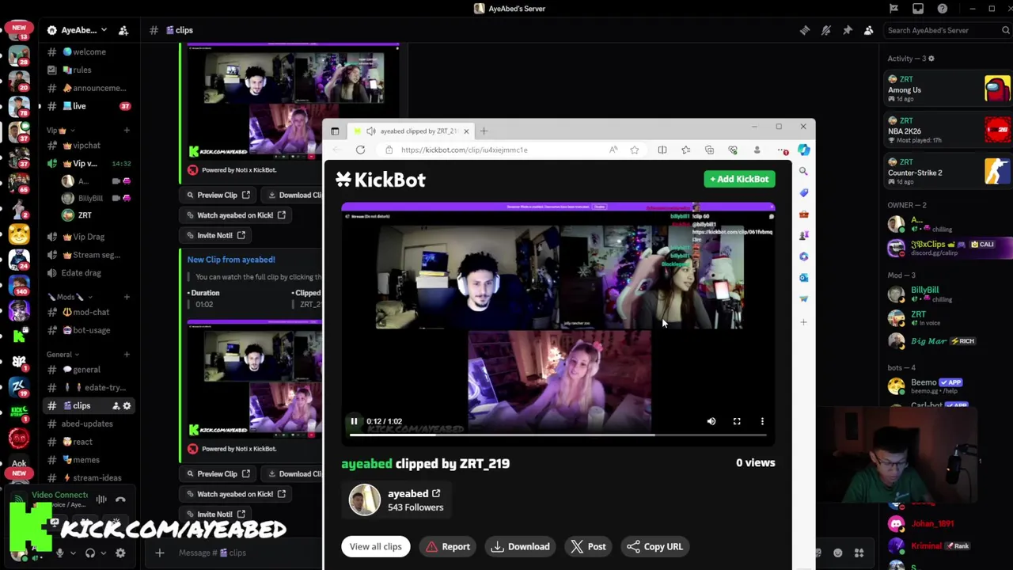Open headphone output options dropdown
1013x570 pixels.
click(103, 553)
